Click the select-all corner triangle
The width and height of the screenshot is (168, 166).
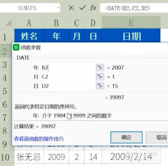point(9,23)
